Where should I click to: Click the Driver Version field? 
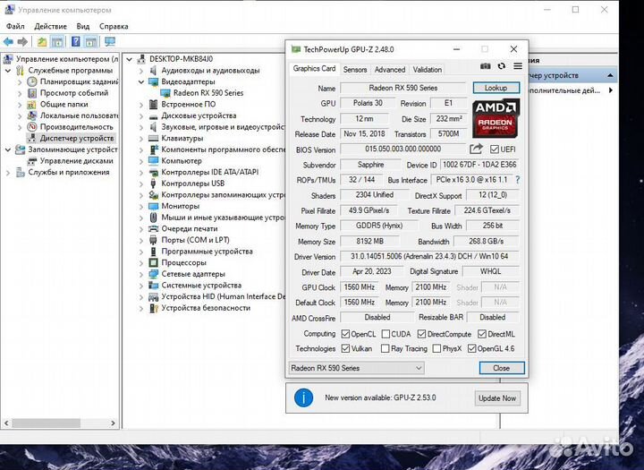[429, 257]
